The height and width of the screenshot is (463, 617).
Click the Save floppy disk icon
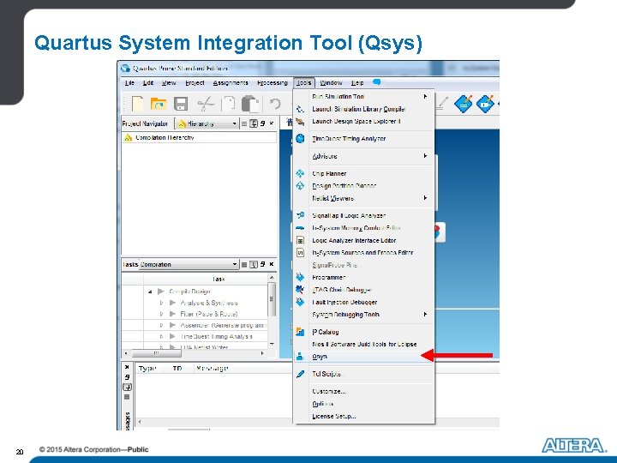(181, 104)
